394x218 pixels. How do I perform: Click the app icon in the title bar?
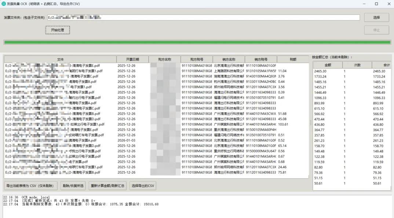(x=4, y=4)
